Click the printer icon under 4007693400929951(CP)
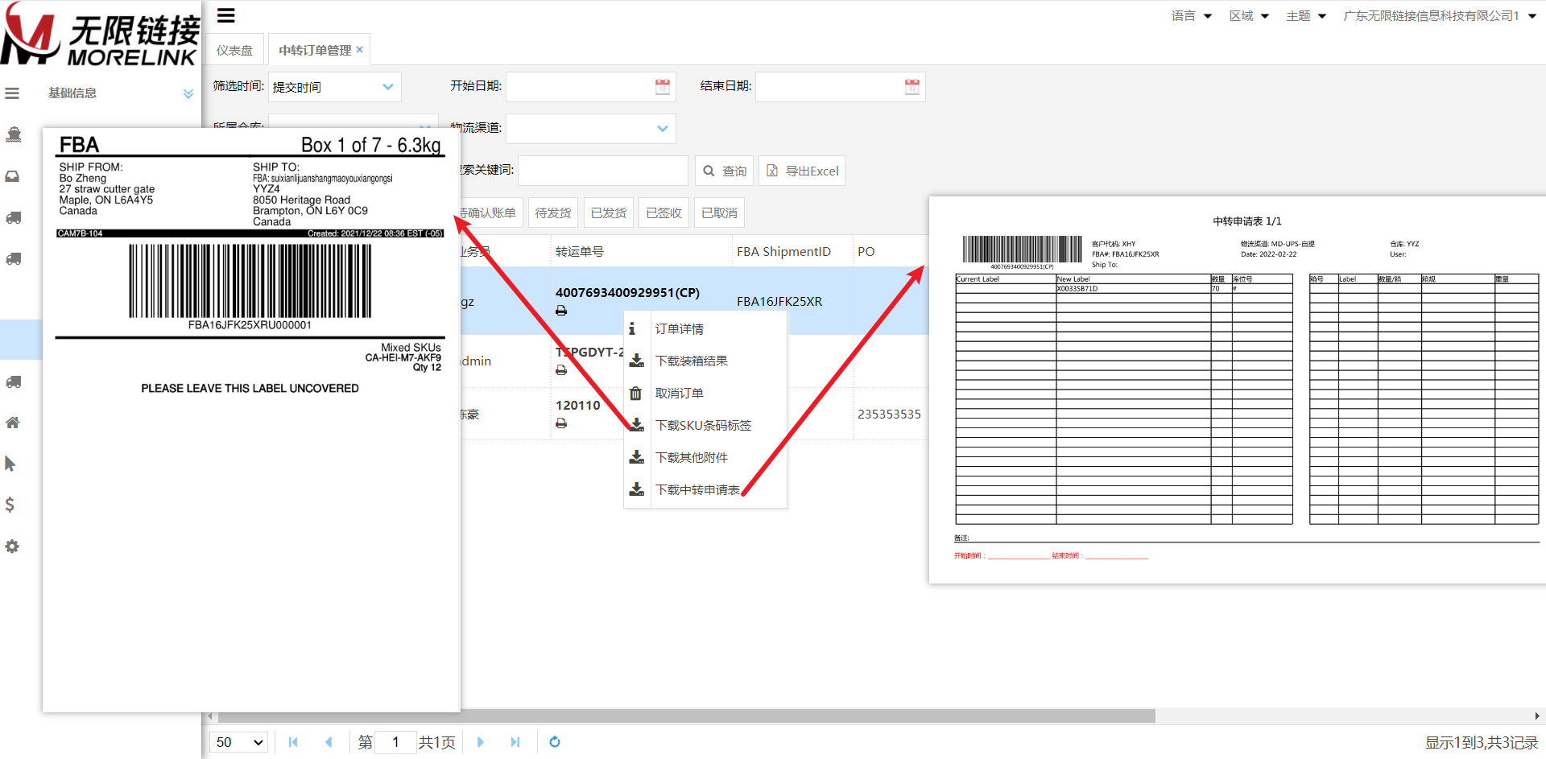 561,311
